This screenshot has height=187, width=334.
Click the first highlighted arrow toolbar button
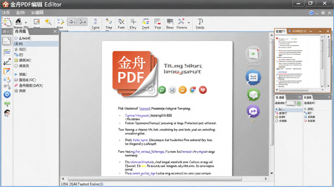72,22
